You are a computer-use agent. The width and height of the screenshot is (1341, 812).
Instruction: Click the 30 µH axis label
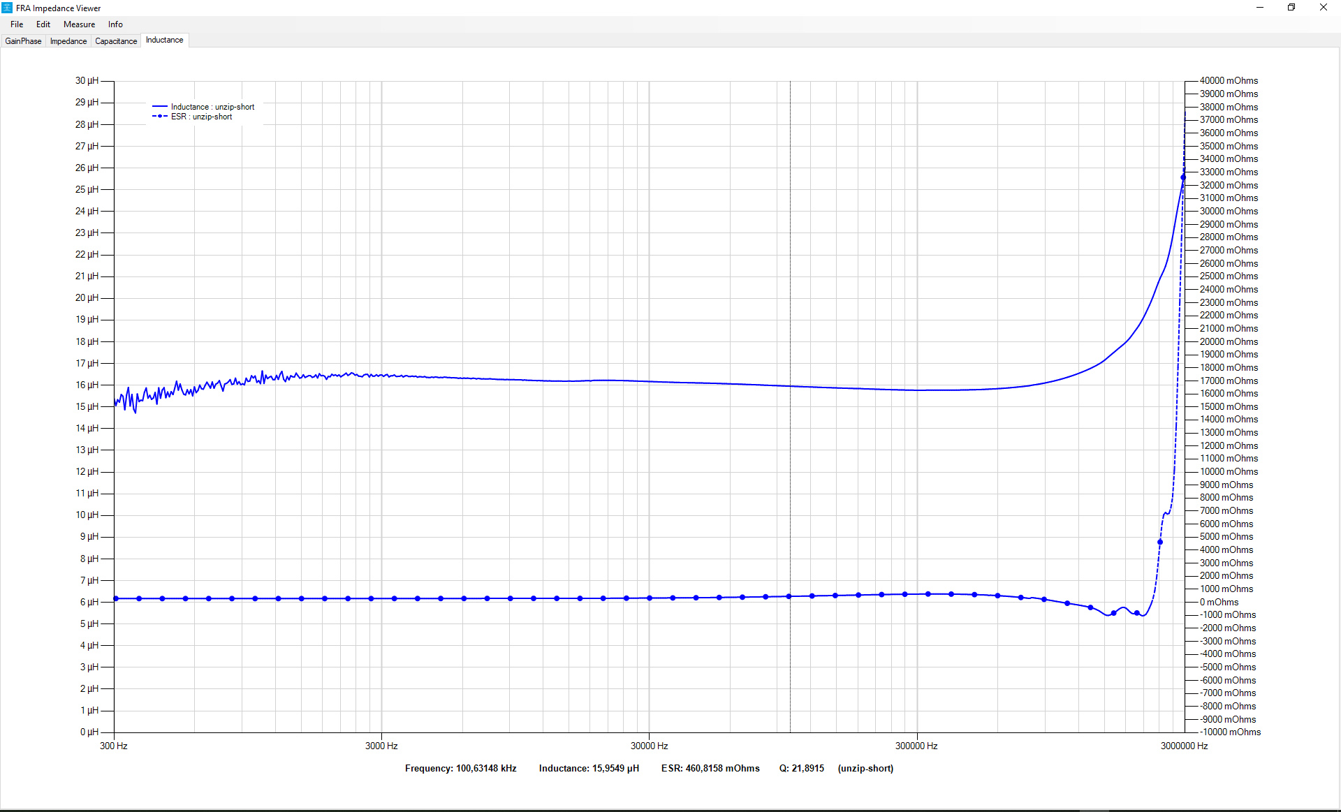(87, 81)
